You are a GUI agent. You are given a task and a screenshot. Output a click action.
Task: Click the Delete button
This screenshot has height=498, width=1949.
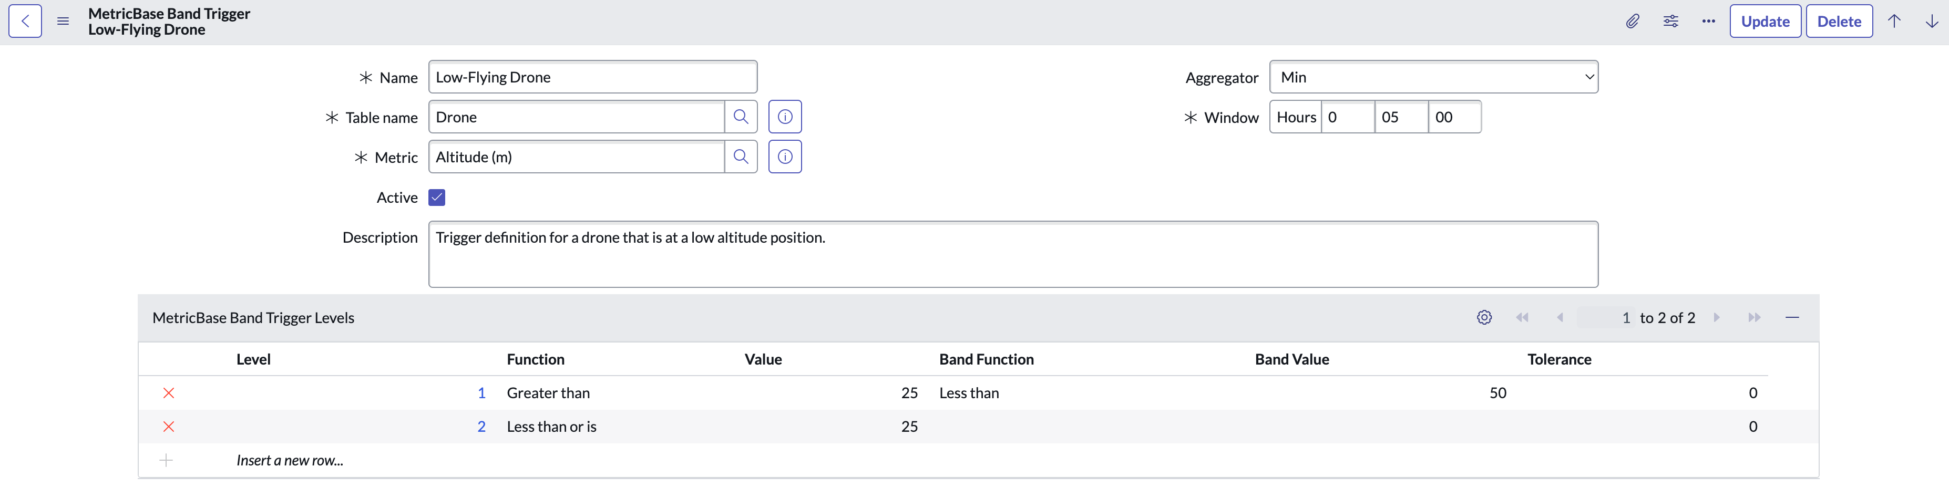coord(1839,21)
